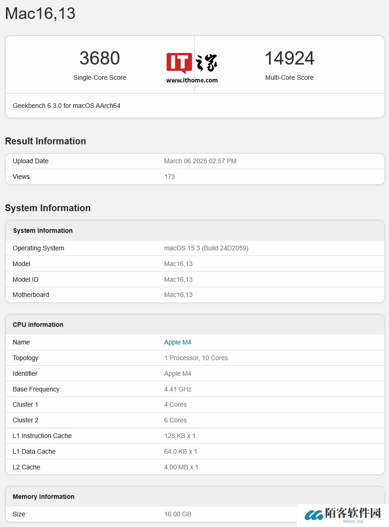
Task: Click the Memory Information table header
Action: pos(43,497)
